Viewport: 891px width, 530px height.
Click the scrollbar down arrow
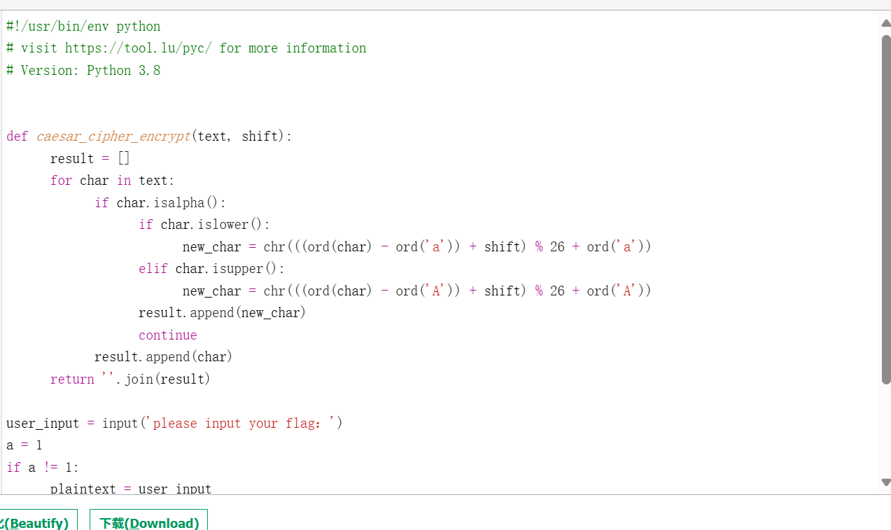click(x=885, y=482)
